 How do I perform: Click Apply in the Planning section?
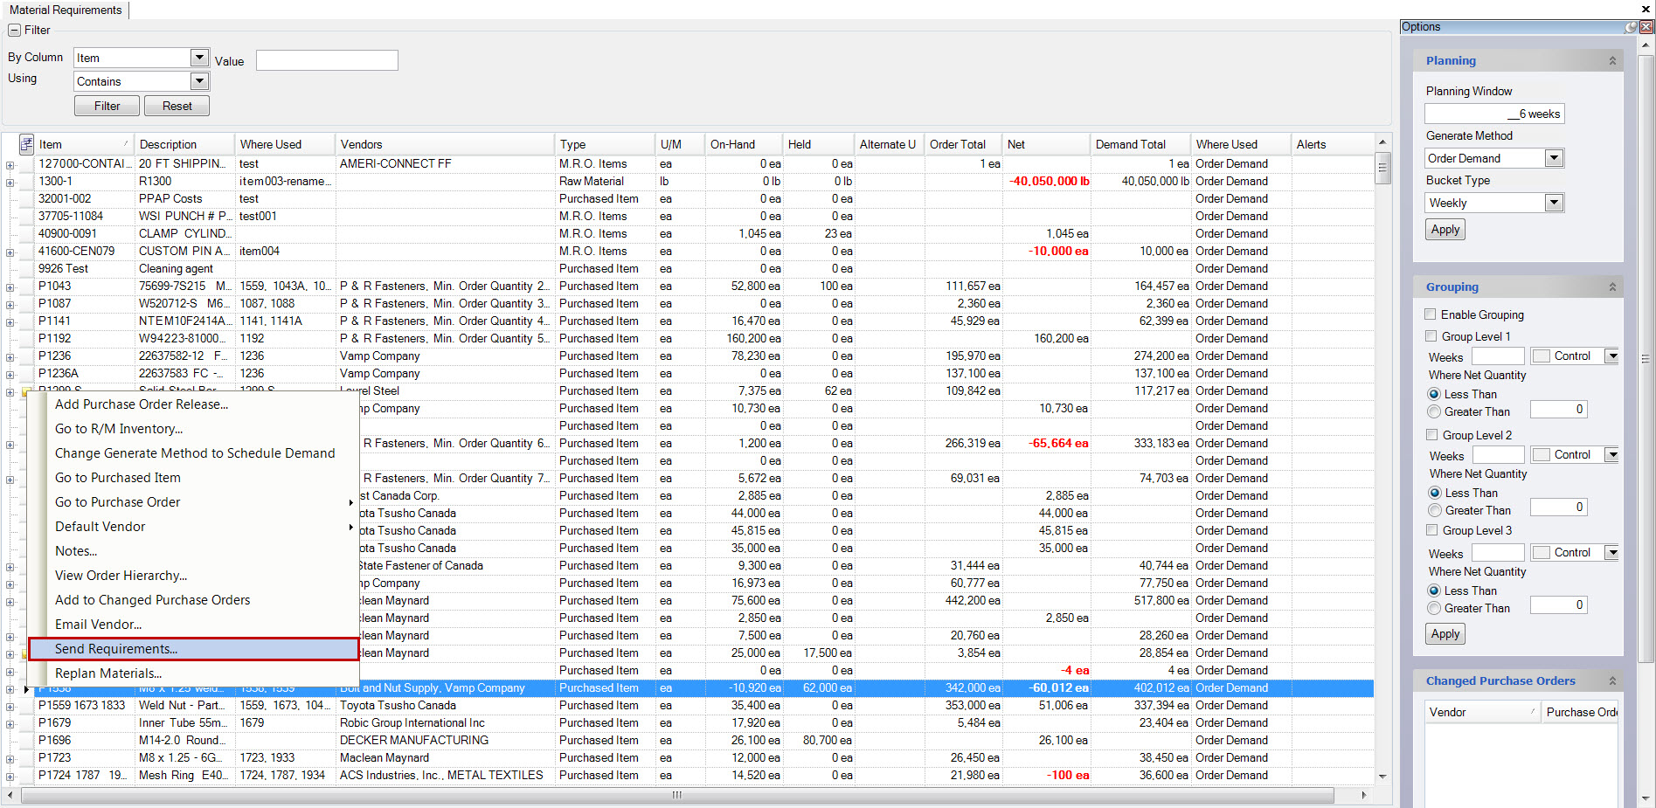click(x=1445, y=230)
